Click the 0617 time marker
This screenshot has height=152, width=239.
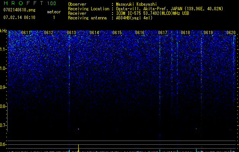pos(163,33)
